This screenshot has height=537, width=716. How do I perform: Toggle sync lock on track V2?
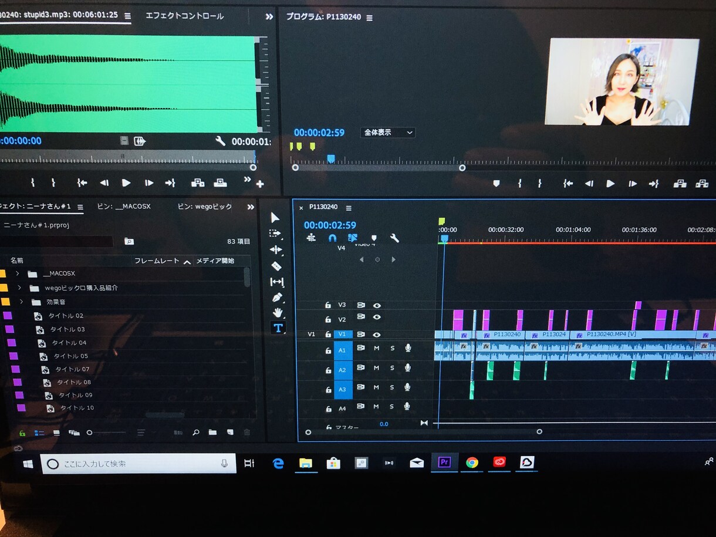pyautogui.click(x=361, y=317)
